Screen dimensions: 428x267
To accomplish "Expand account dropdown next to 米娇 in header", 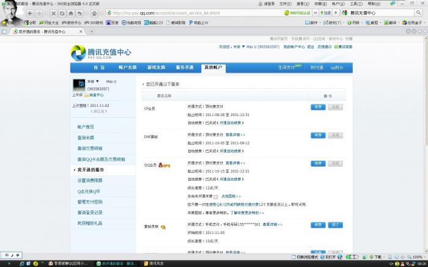I will pyautogui.click(x=243, y=46).
